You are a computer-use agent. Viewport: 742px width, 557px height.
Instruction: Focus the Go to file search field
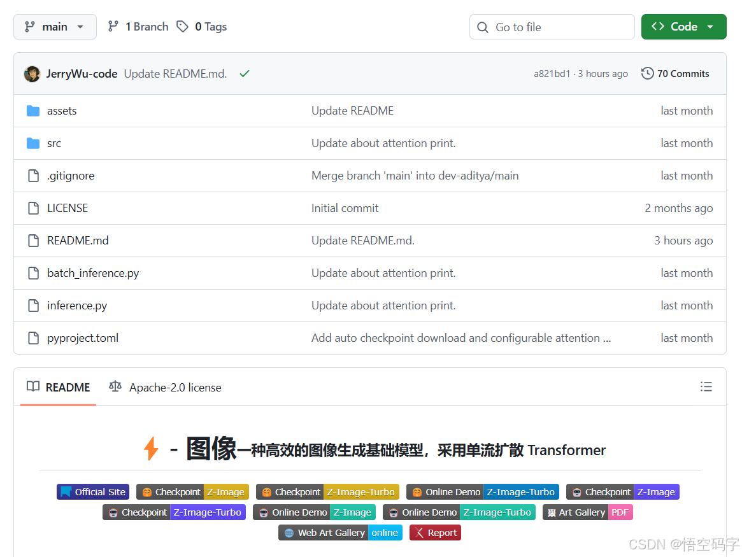click(552, 27)
